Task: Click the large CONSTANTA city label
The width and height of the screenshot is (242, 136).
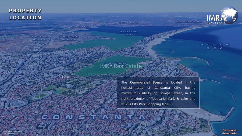Action: pyautogui.click(x=94, y=117)
